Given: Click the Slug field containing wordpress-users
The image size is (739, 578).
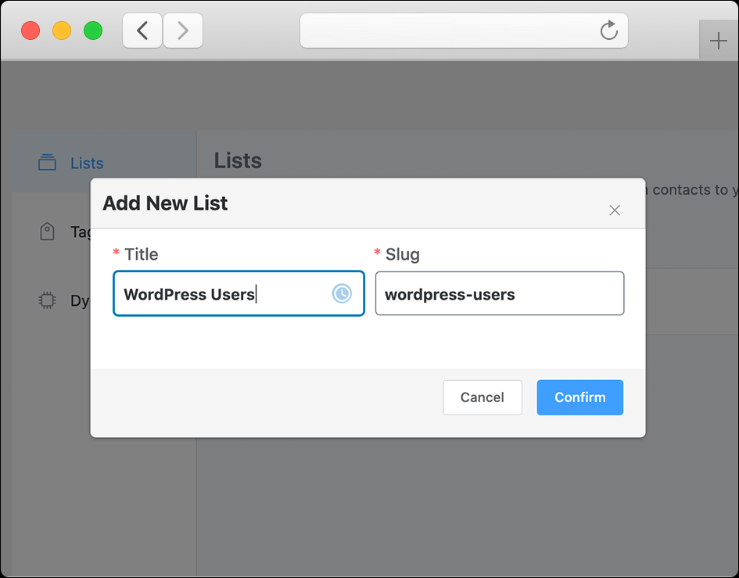Looking at the screenshot, I should [500, 293].
